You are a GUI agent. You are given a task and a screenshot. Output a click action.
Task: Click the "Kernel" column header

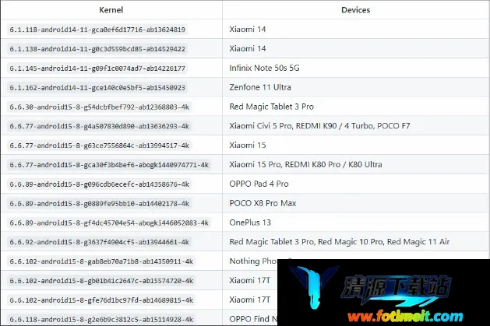(x=111, y=10)
